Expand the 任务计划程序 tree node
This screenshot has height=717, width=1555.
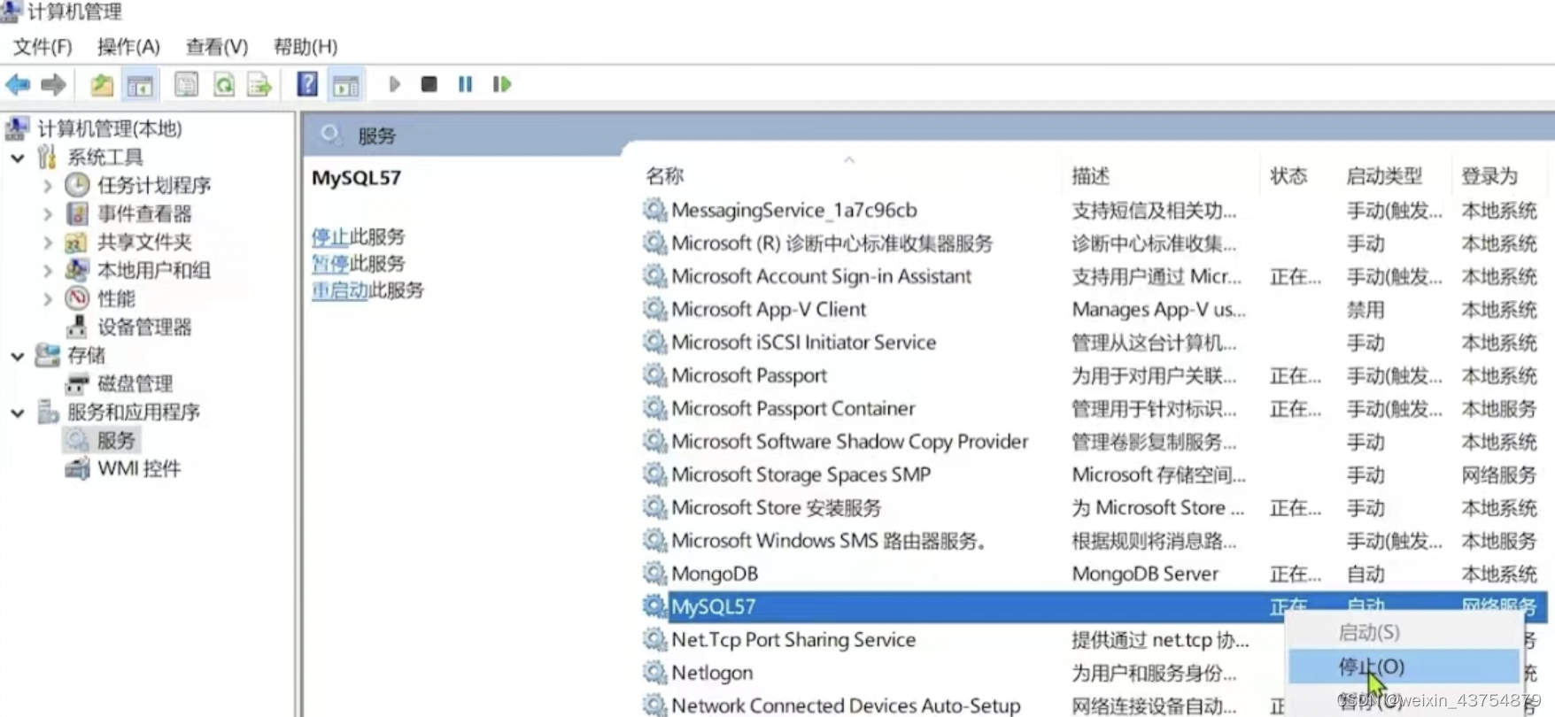[48, 186]
